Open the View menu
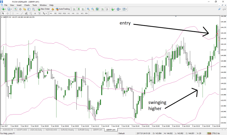227x135 pixels. (x=12, y=5)
